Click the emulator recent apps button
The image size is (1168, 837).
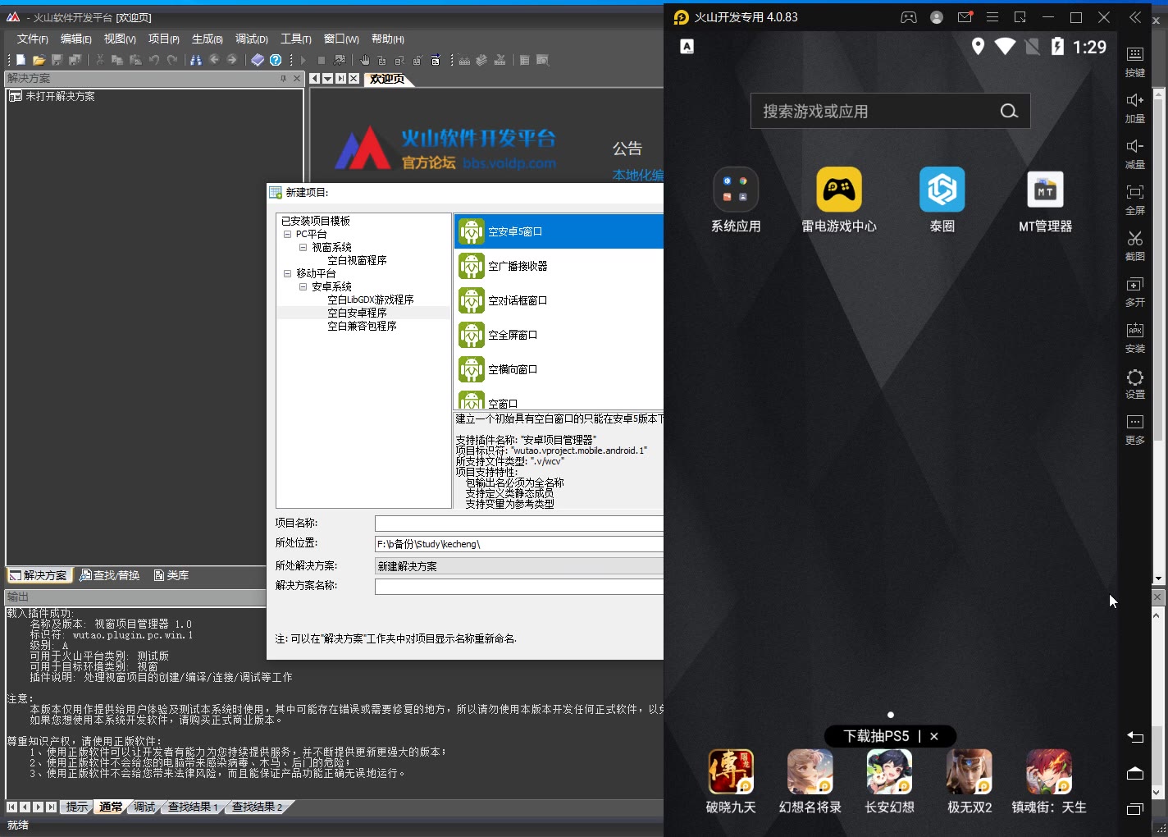[1135, 809]
